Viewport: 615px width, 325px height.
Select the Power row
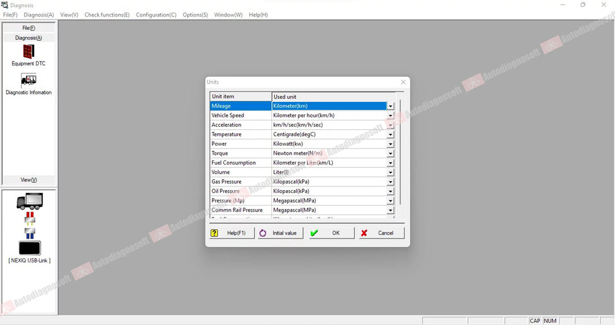pyautogui.click(x=302, y=144)
